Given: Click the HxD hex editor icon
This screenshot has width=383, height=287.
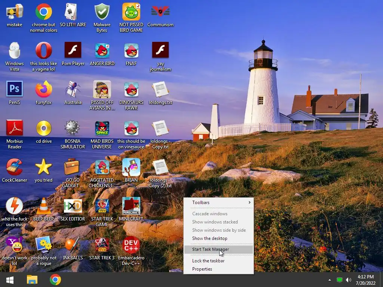Looking at the screenshot, I should pyautogui.click(x=73, y=206).
